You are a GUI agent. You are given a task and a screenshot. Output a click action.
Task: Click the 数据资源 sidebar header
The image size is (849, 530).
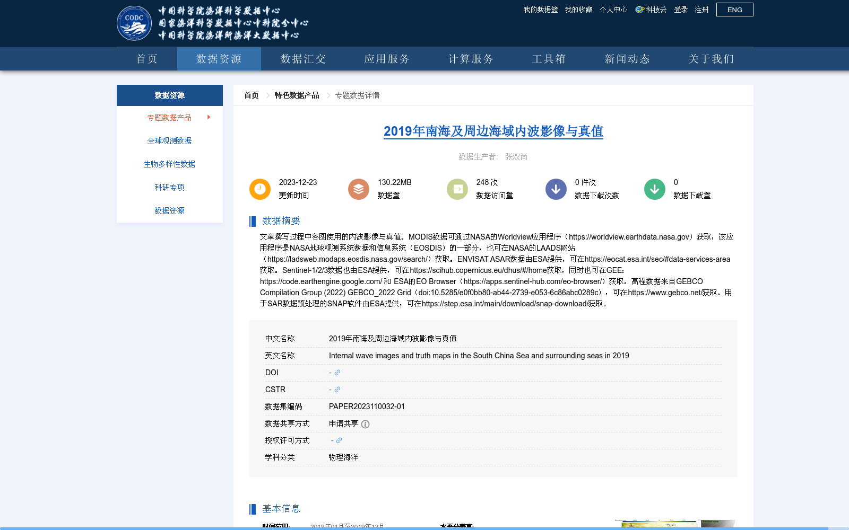(170, 95)
